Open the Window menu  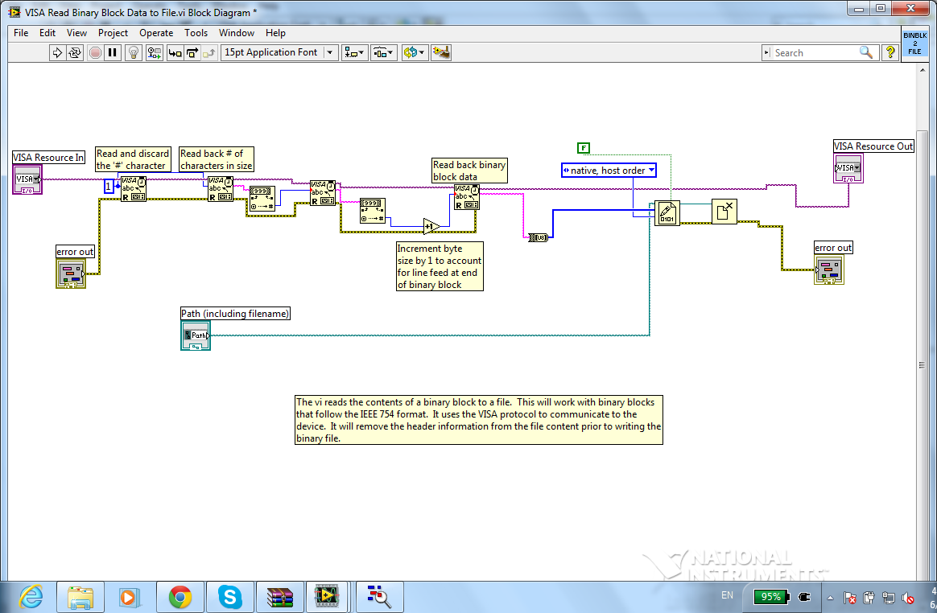(236, 33)
